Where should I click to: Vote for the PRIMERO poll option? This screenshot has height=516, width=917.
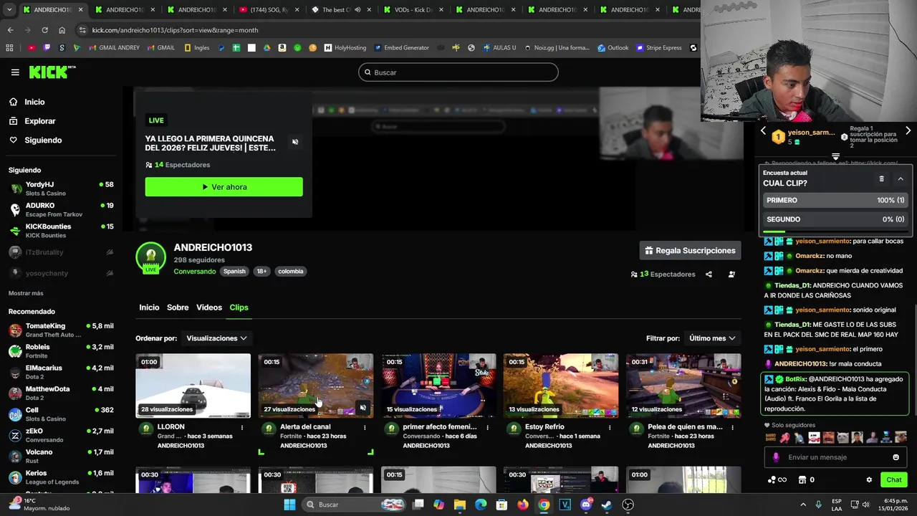tap(835, 201)
